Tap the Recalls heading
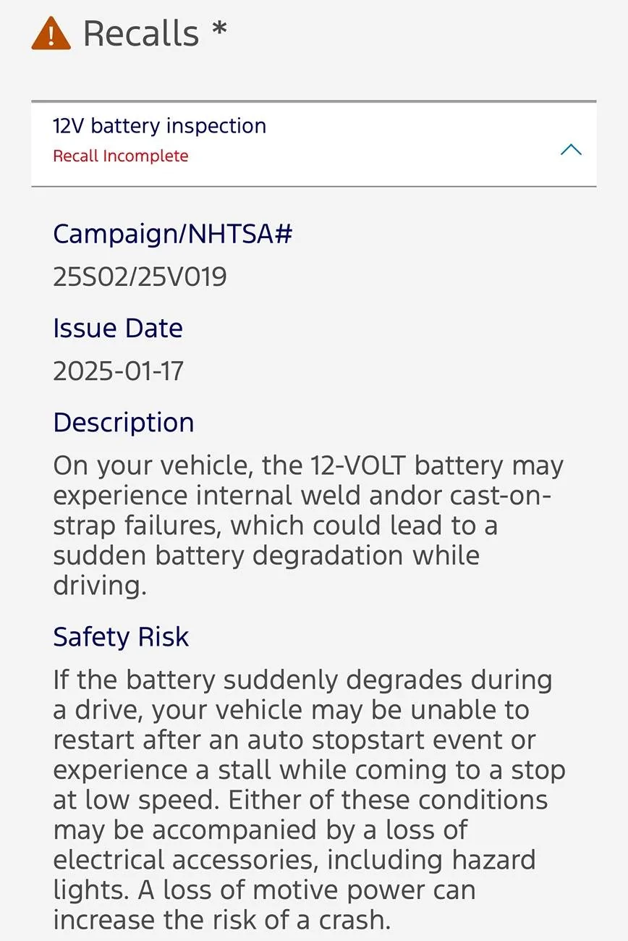 click(x=141, y=34)
